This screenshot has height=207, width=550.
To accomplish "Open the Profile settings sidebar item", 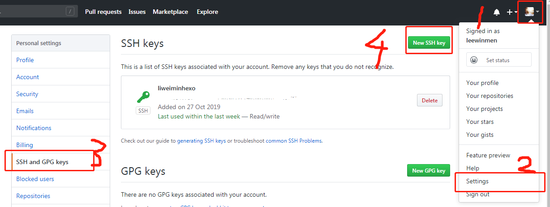I will (x=25, y=60).
